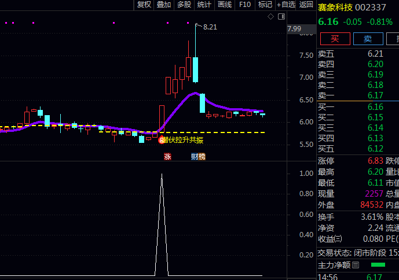The image size is (399, 280).
Task: Click the 赛象科技 stock name
Action: coord(335,8)
